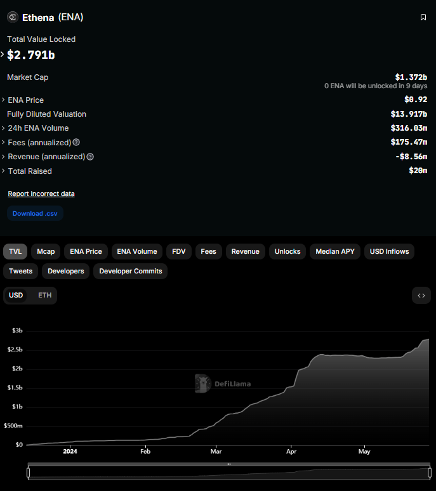Expand the Revenue (annualized) row
The image size is (436, 491).
[3, 157]
